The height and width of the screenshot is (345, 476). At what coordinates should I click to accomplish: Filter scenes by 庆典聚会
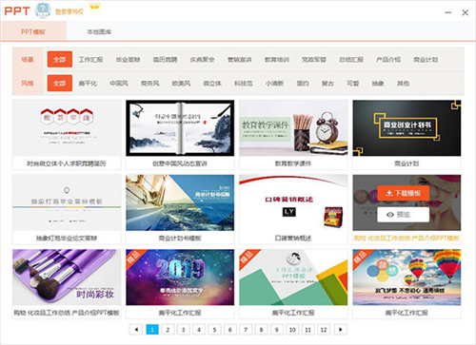click(x=203, y=60)
